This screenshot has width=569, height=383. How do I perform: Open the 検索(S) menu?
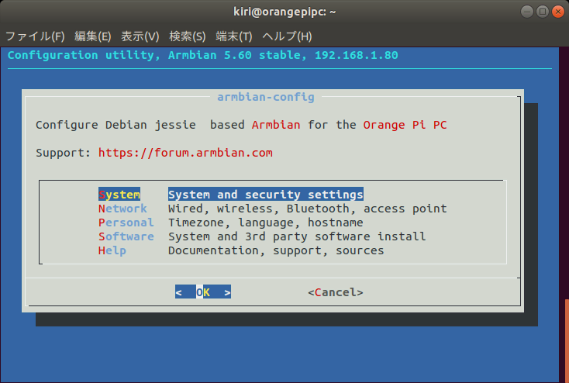pyautogui.click(x=187, y=36)
